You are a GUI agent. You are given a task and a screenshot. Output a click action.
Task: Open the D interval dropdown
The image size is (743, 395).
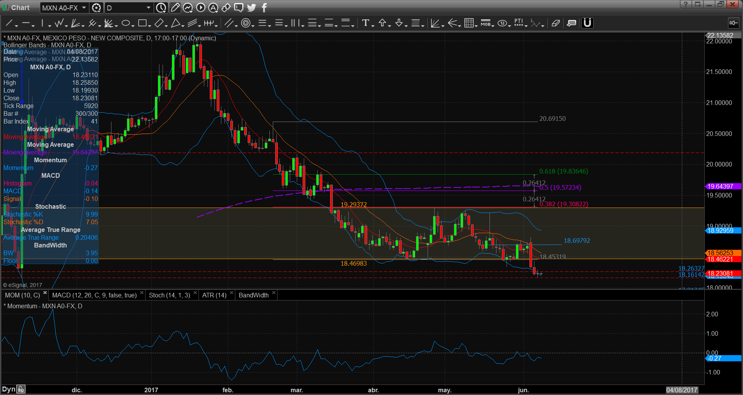click(148, 8)
